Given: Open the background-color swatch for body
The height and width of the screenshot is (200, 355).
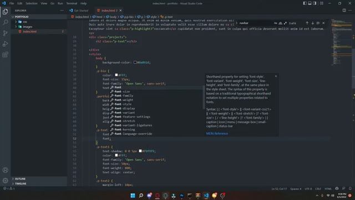Looking at the screenshot, I should 135,62.
